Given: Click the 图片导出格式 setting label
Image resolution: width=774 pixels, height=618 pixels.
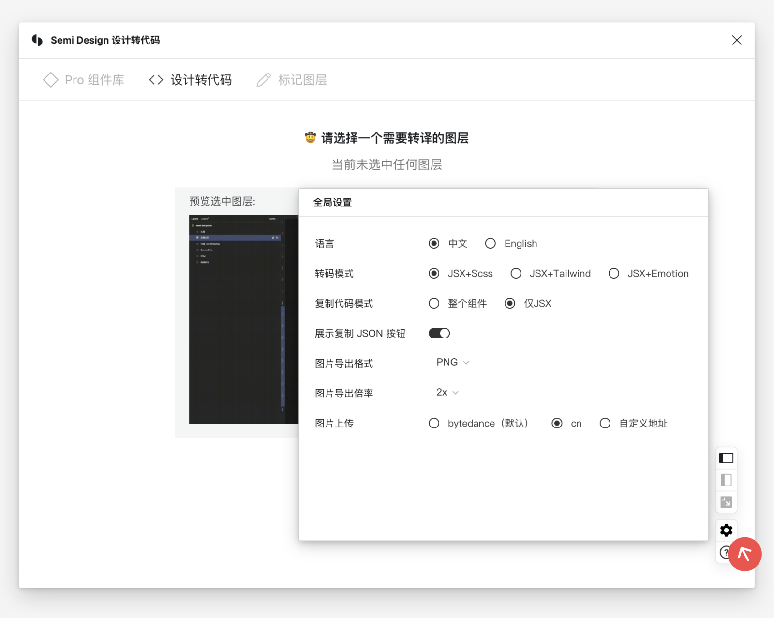Looking at the screenshot, I should click(344, 363).
